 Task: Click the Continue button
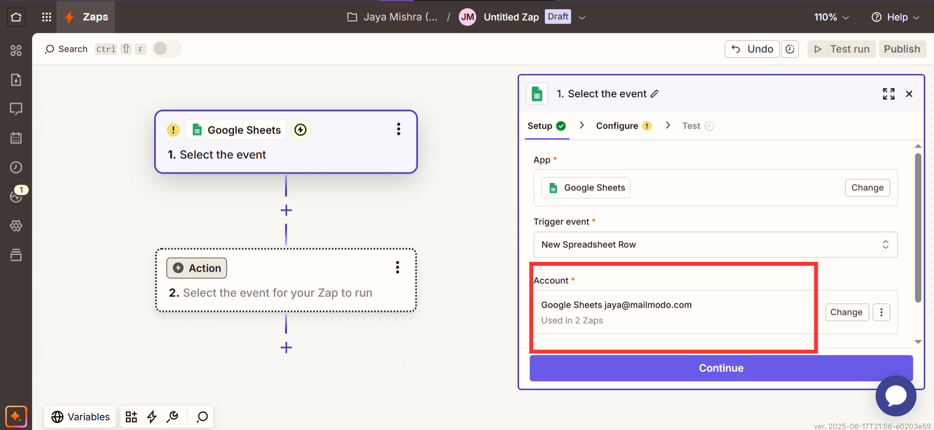coord(721,368)
